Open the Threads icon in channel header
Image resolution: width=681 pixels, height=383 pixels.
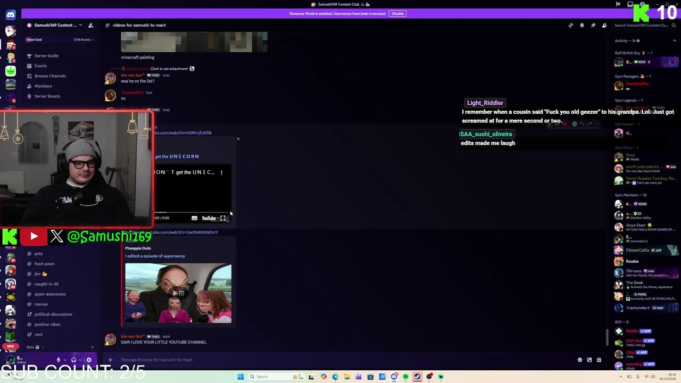coord(571,25)
